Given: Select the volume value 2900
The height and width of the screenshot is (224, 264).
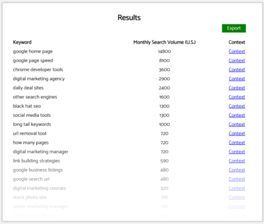Looking at the screenshot, I should [x=164, y=79].
